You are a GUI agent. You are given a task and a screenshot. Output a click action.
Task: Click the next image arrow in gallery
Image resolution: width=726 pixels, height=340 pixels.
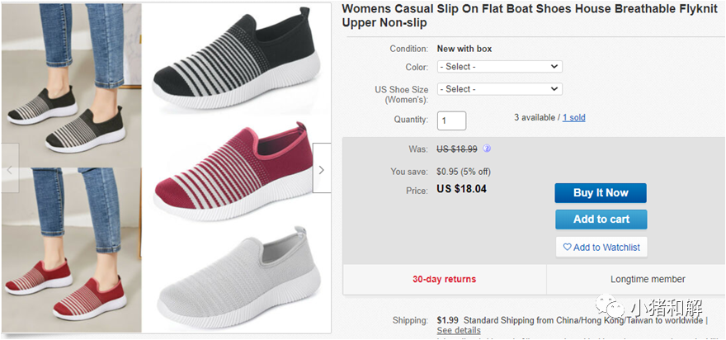[x=322, y=168]
